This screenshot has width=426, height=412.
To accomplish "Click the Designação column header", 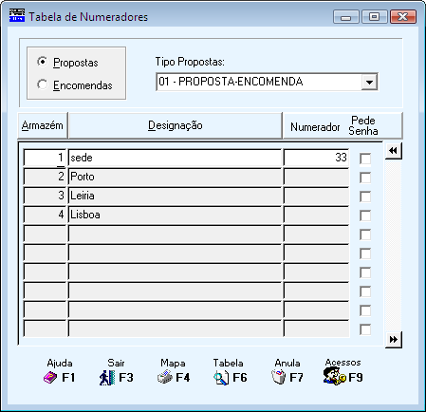I will [x=176, y=125].
